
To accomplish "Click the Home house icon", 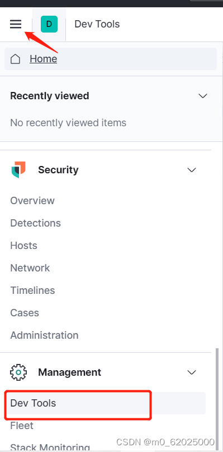I will click(x=15, y=59).
